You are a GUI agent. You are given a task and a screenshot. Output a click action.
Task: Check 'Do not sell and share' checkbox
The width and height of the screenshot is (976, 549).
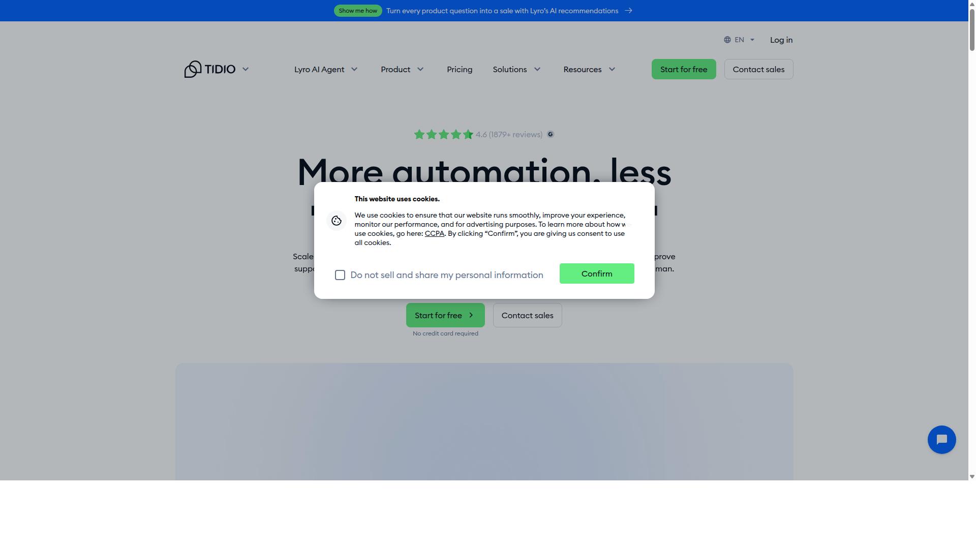[x=340, y=275]
